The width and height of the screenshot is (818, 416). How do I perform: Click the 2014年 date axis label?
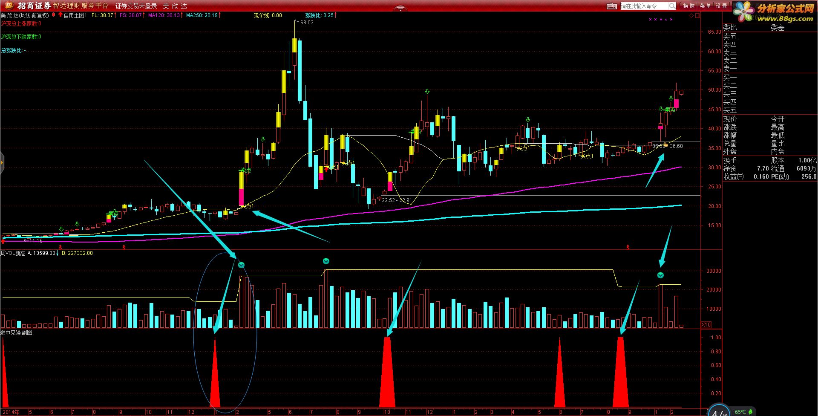10,412
